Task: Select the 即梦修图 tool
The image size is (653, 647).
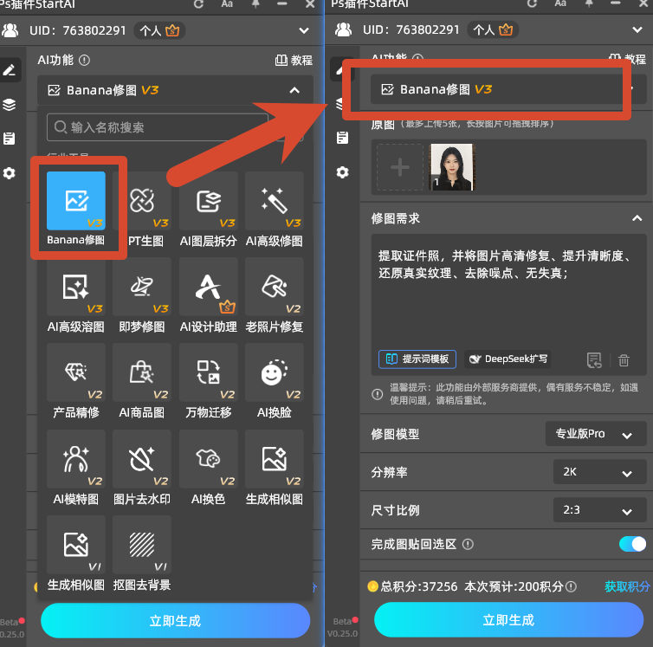Action: [142, 287]
